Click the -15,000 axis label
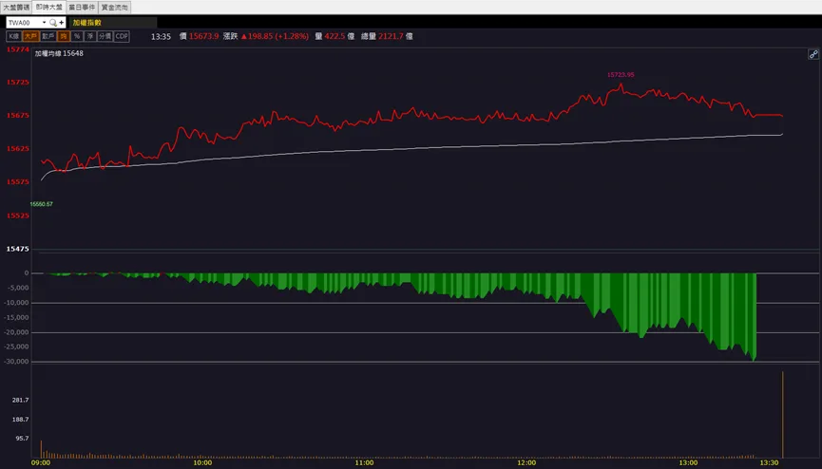This screenshot has height=469, width=822. click(x=16, y=317)
